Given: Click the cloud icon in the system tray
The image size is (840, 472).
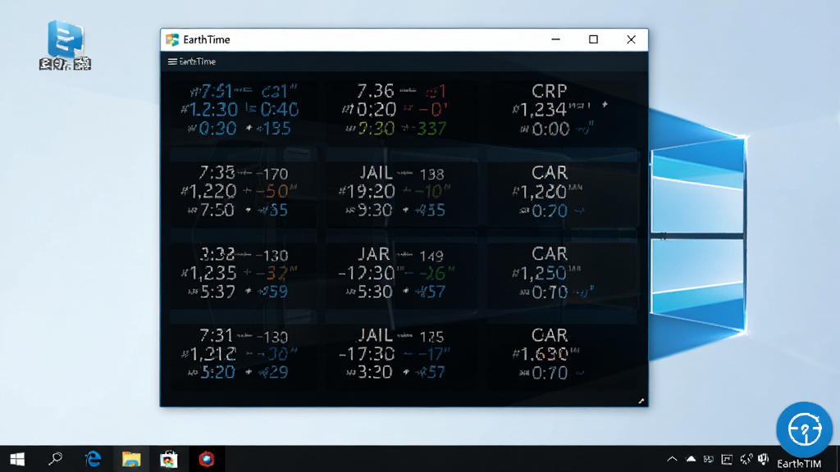Looking at the screenshot, I should [x=691, y=459].
